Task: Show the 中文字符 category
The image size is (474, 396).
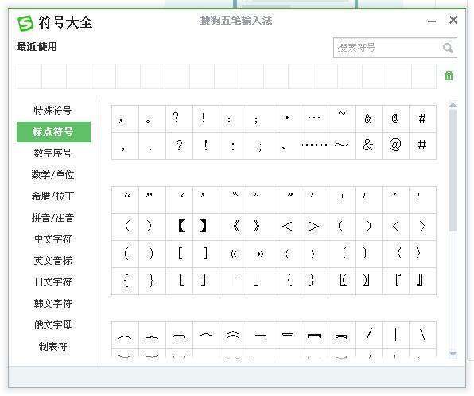Action: point(52,239)
